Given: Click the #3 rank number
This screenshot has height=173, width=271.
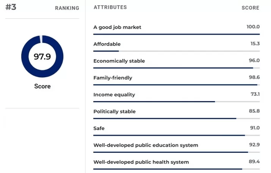Looking at the screenshot, I should (11, 7).
